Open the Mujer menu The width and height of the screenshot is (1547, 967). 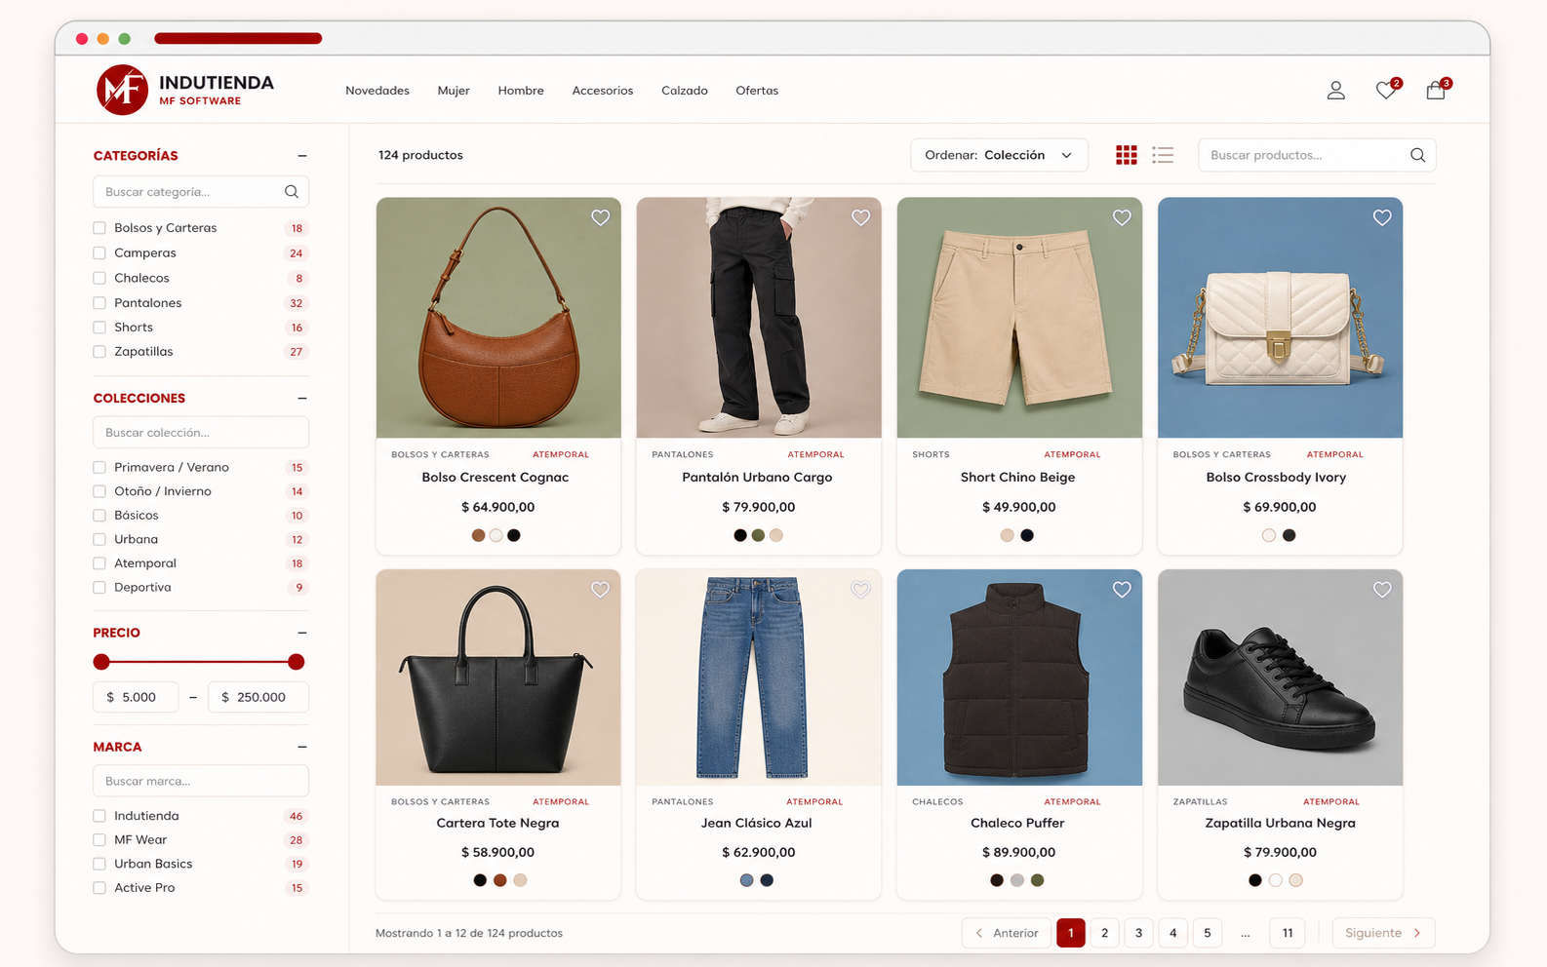tap(454, 91)
